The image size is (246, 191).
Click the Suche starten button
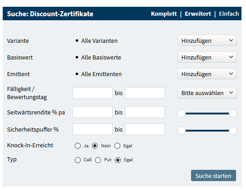click(x=214, y=176)
